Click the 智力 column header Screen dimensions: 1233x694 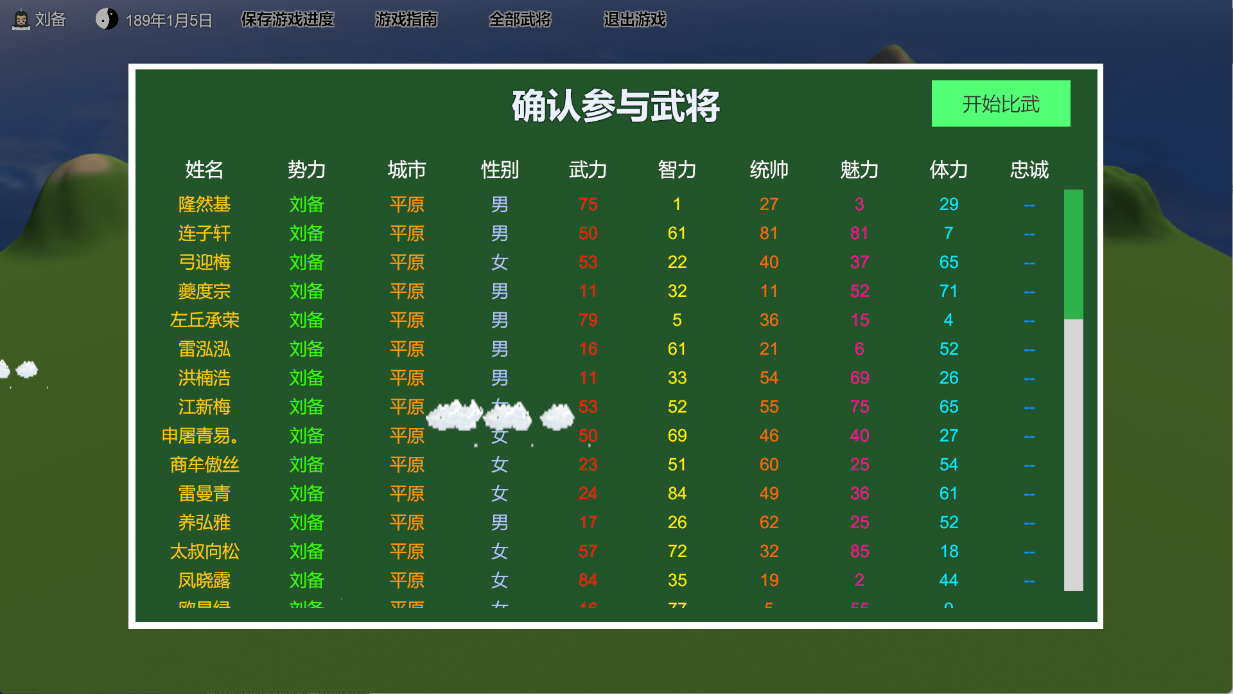coord(676,170)
